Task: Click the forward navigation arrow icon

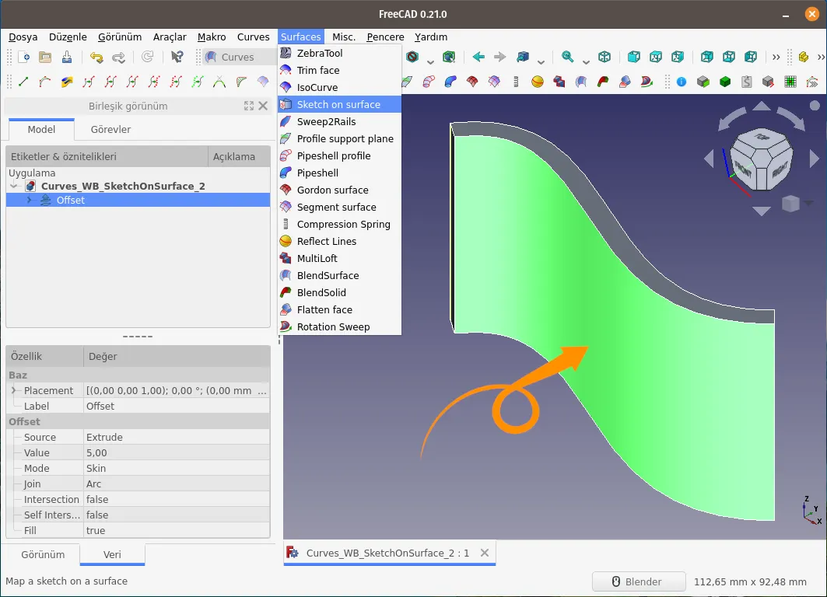Action: click(500, 57)
